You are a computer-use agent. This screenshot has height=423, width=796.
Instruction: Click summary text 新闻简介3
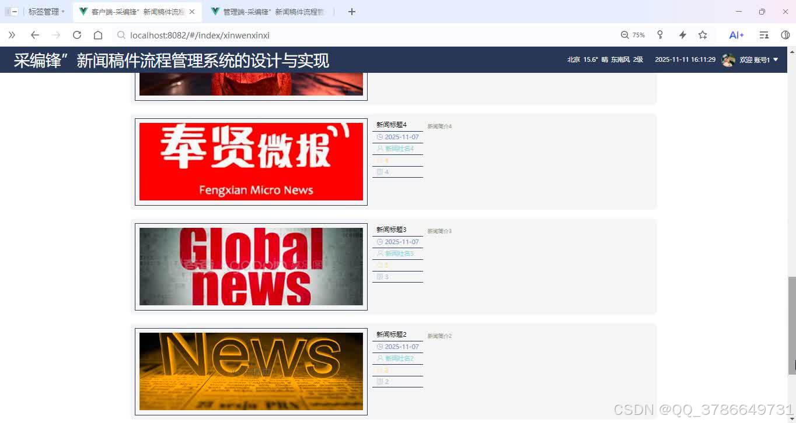click(439, 231)
